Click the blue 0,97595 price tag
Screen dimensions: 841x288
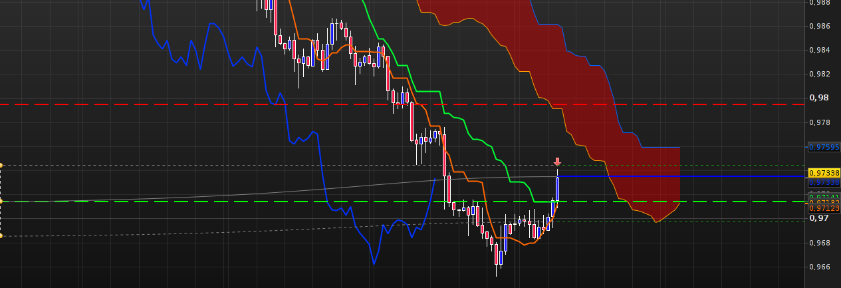[824, 147]
